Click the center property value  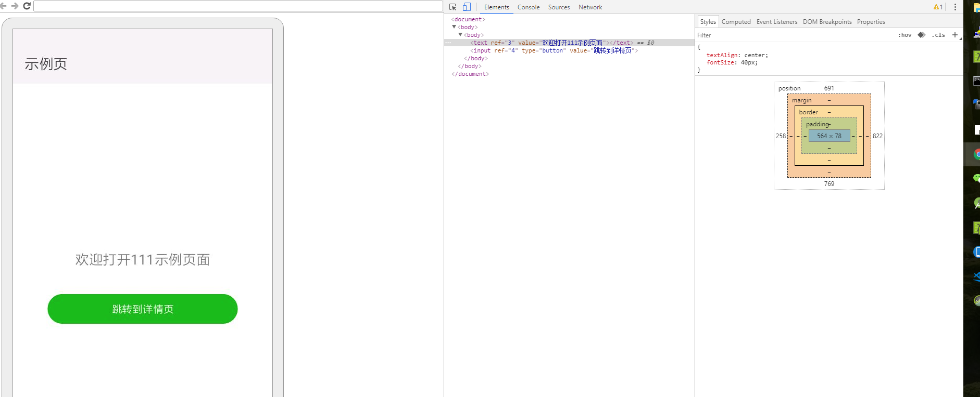tap(755, 55)
